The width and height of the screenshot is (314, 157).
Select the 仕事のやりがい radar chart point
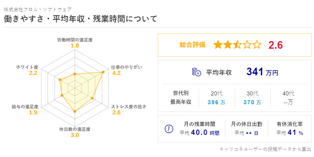pyautogui.click(x=103, y=72)
